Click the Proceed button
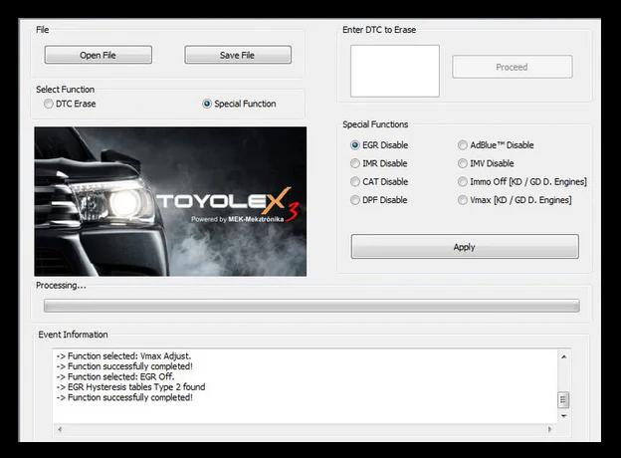Viewport: 621px width, 458px height. pos(513,67)
